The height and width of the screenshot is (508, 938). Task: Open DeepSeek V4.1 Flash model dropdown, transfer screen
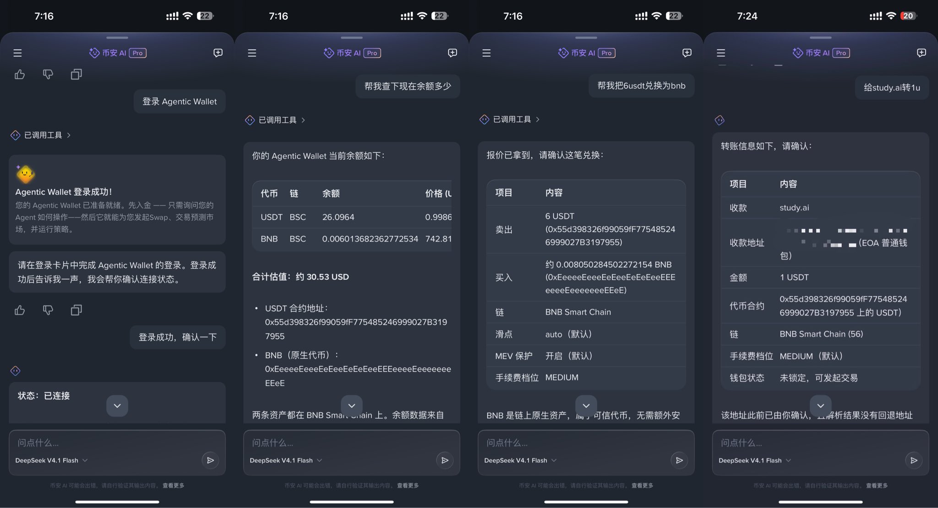pos(755,460)
